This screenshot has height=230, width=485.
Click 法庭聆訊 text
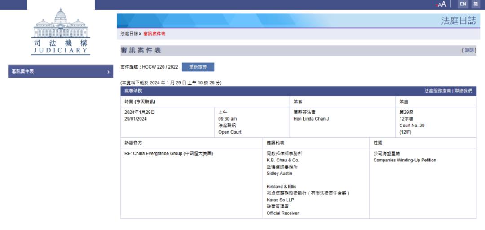tap(227, 126)
